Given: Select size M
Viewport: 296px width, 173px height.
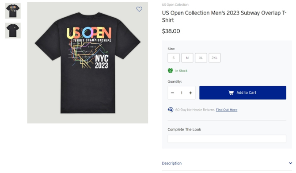Looking at the screenshot, I should click(187, 58).
